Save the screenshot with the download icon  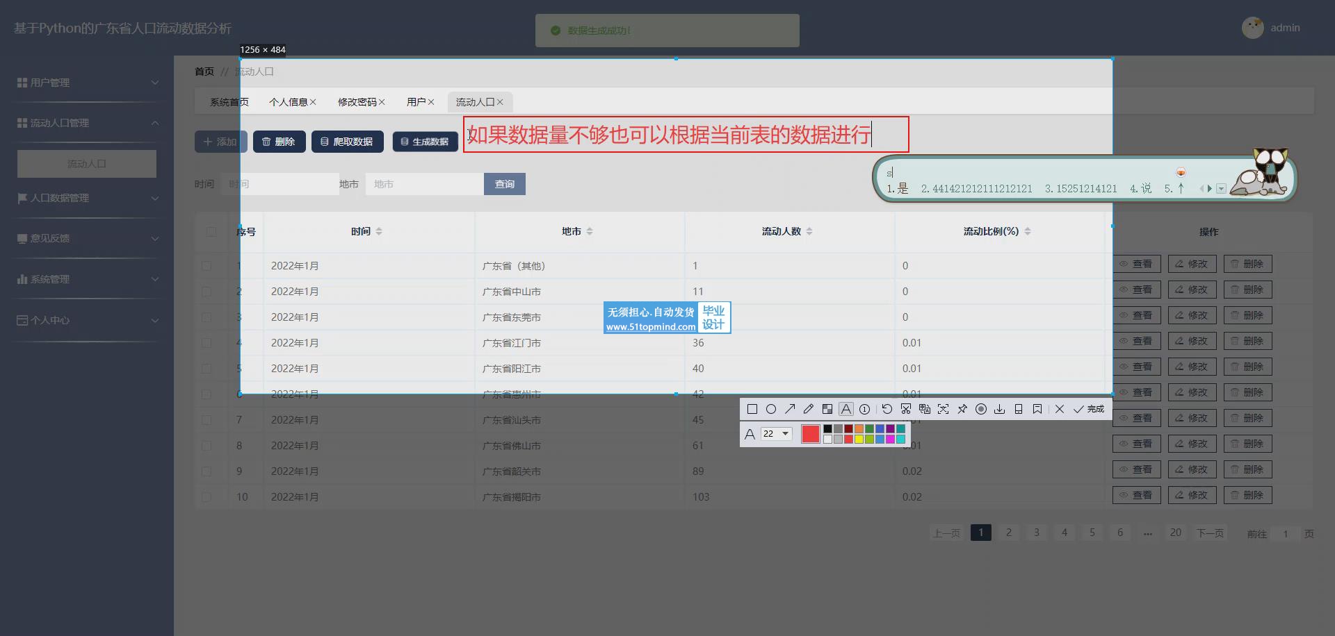[999, 409]
